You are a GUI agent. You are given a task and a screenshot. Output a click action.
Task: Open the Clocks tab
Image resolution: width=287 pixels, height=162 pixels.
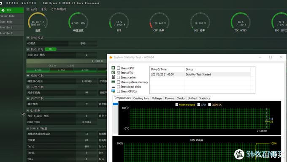click(x=181, y=98)
